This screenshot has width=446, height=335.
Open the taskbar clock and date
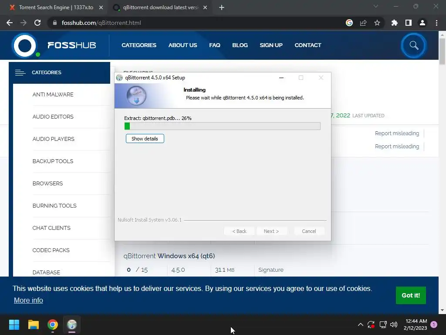[x=415, y=325]
